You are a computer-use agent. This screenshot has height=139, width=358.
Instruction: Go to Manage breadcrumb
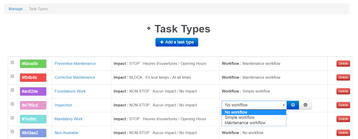point(16,9)
